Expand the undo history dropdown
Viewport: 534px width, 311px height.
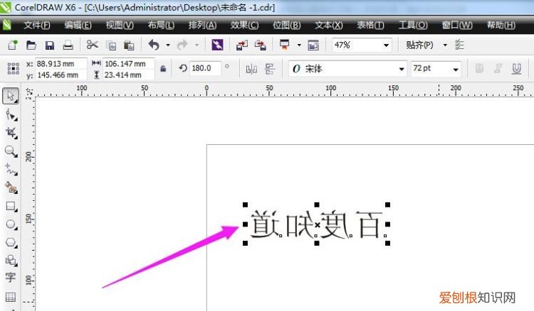[x=168, y=45]
